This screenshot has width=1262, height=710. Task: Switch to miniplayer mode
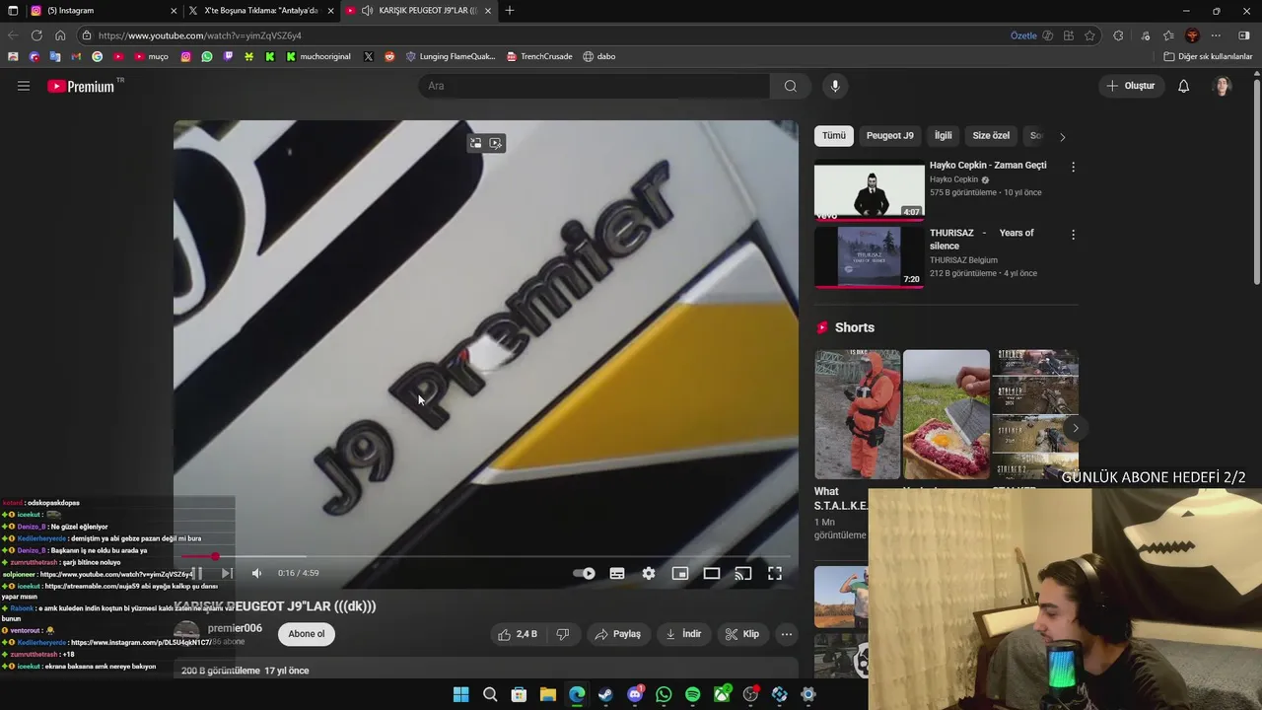[x=680, y=573]
